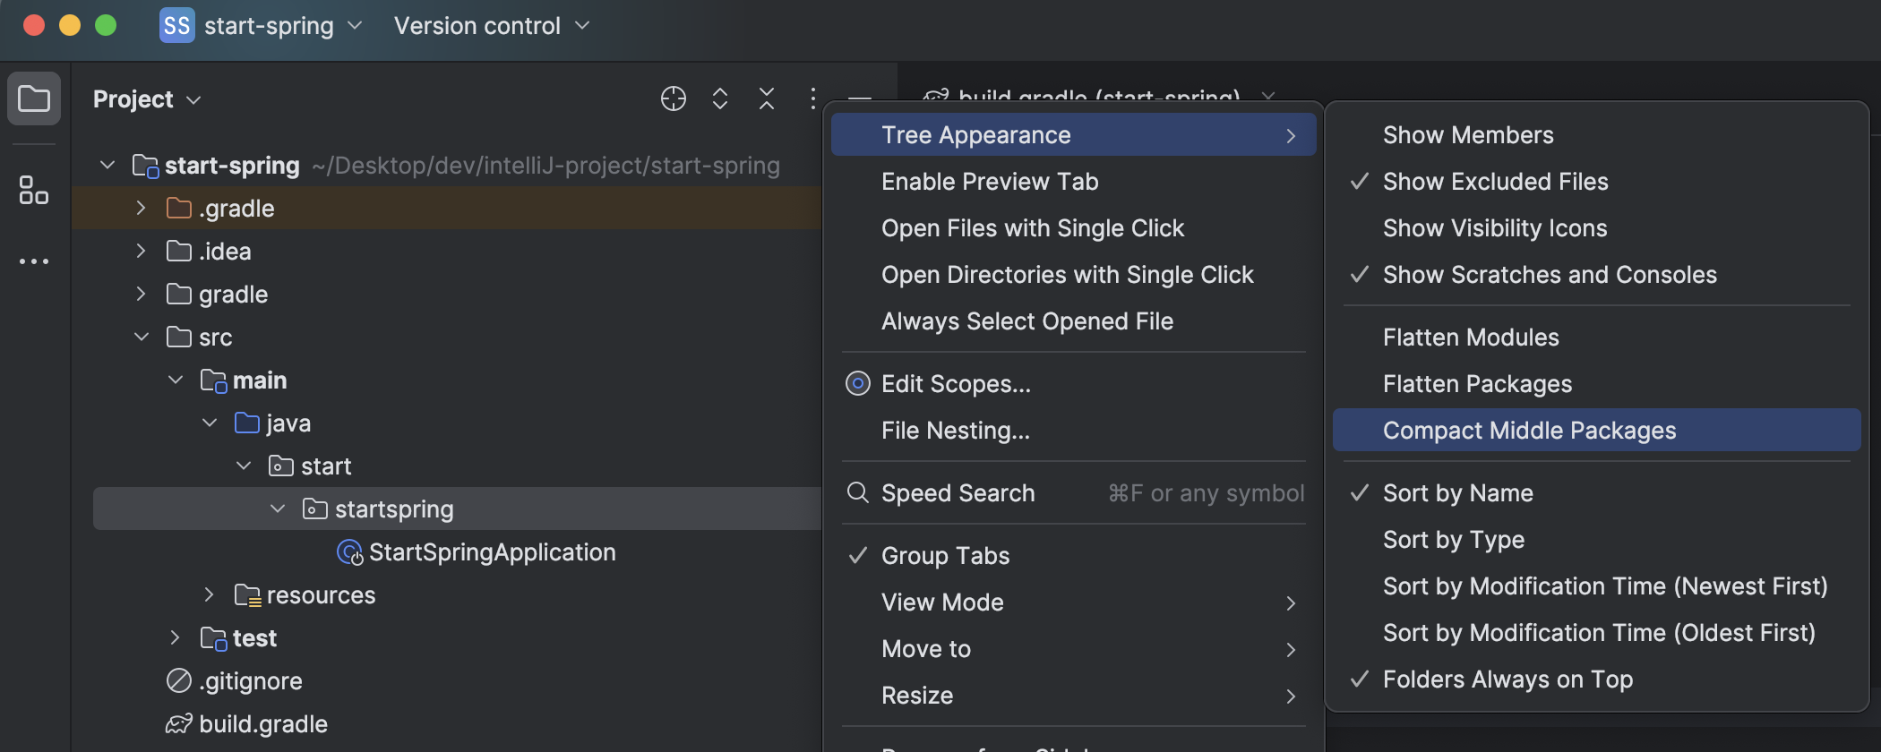Click Expand All icon in Project panel
The image size is (1881, 752).
pos(720,98)
